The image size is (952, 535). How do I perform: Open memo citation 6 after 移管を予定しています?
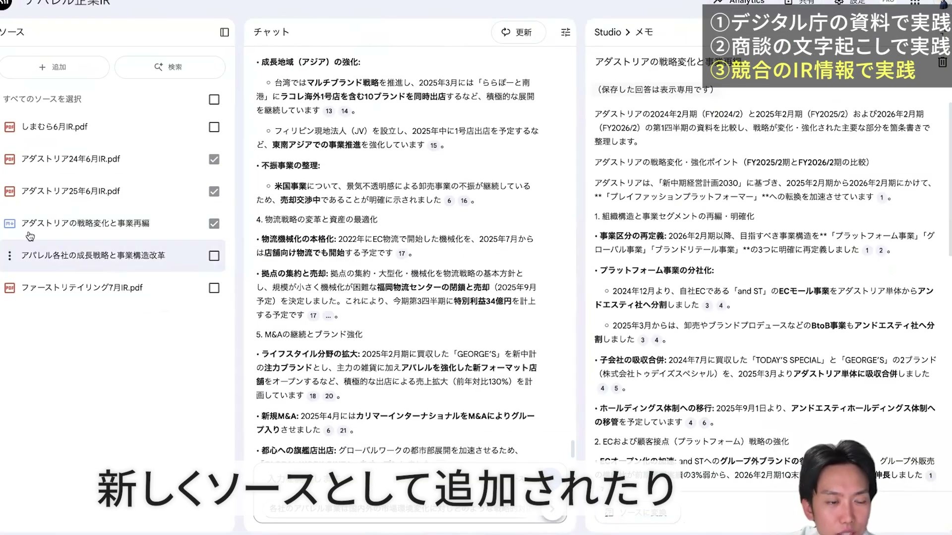pyautogui.click(x=704, y=423)
